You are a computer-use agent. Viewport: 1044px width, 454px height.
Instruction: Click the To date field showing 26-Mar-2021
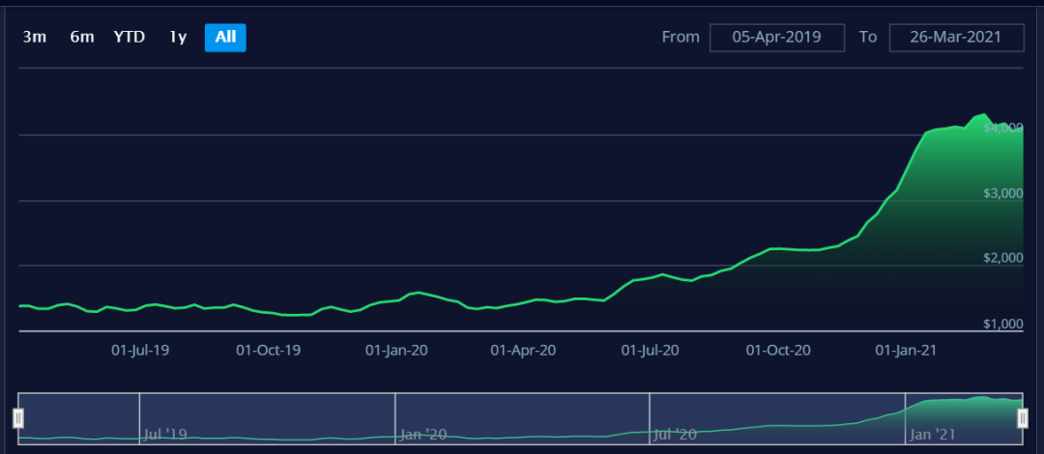coord(956,38)
